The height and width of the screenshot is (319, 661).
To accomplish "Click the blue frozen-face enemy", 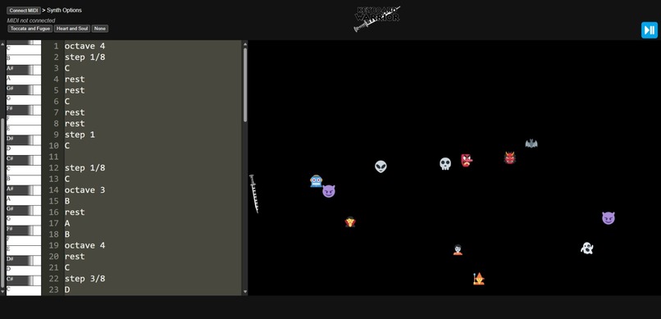I will click(x=317, y=181).
